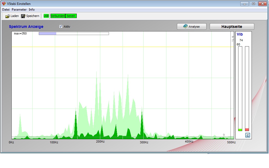Go to the Hauptseite main page
269x168 pixels.
[x=232, y=27]
